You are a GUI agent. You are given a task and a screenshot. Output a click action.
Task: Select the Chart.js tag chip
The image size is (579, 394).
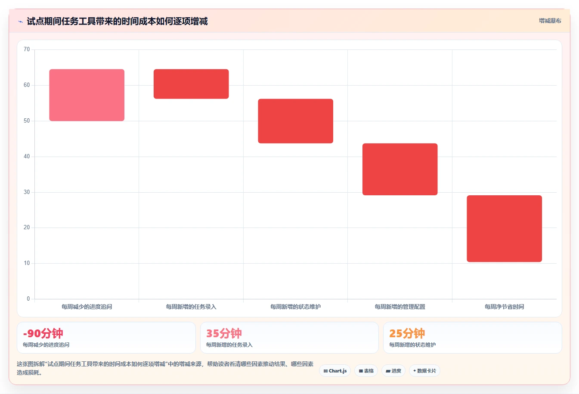[335, 371]
